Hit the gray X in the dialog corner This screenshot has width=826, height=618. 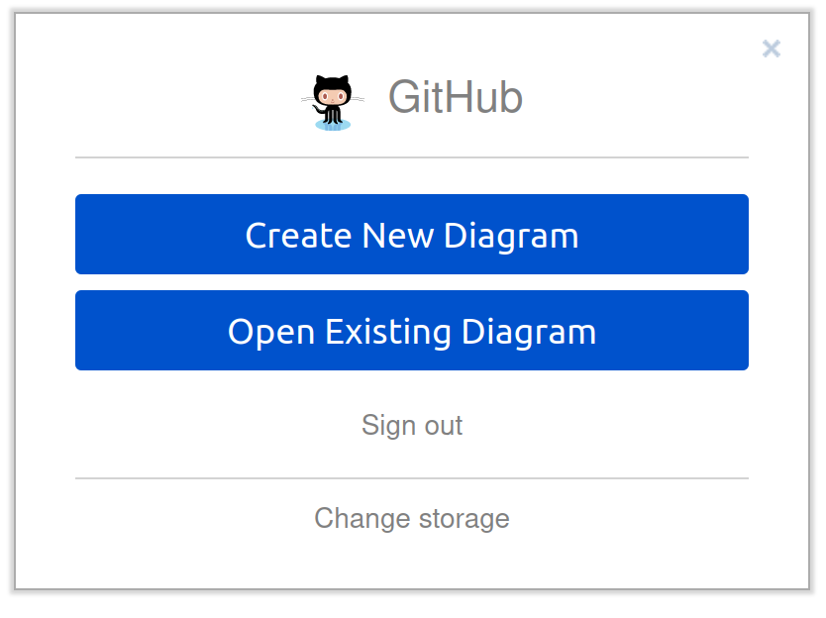[x=772, y=49]
